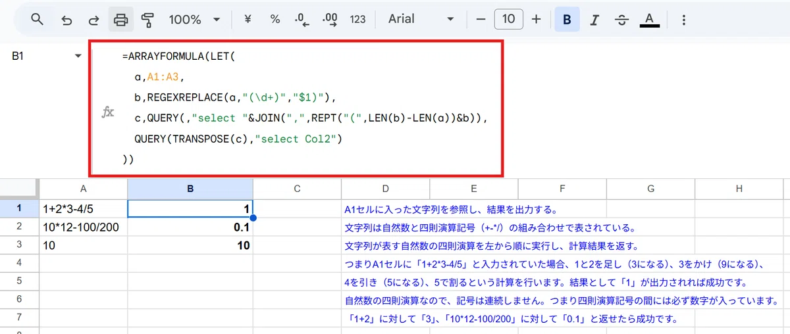Select row 3 header
The width and height of the screenshot is (790, 334).
[x=20, y=245]
